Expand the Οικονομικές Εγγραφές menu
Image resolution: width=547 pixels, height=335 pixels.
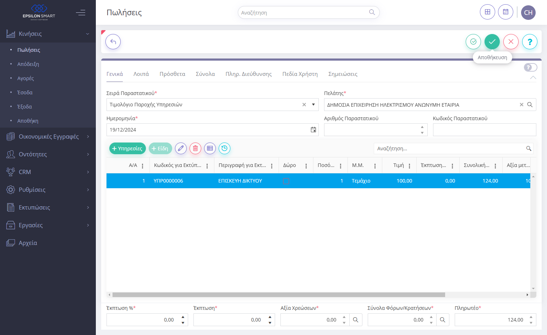(x=48, y=136)
